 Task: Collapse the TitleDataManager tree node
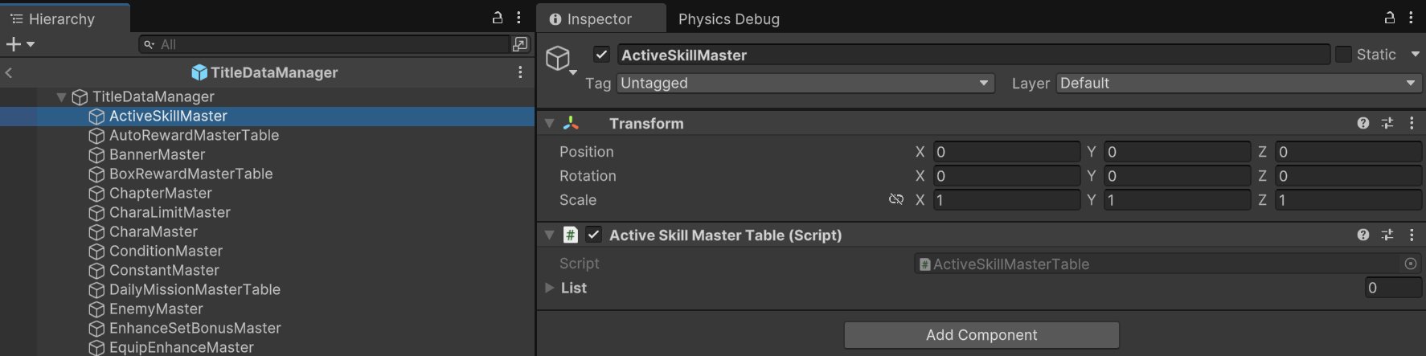pyautogui.click(x=61, y=96)
